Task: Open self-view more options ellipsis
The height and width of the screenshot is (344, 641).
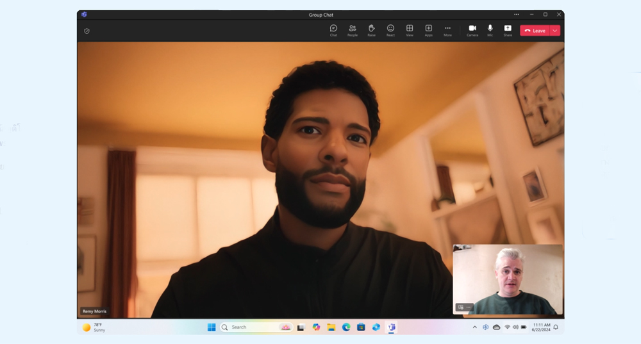Action: point(469,307)
